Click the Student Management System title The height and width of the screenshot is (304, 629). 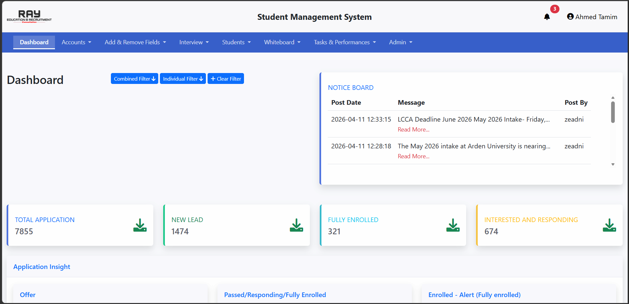point(314,17)
